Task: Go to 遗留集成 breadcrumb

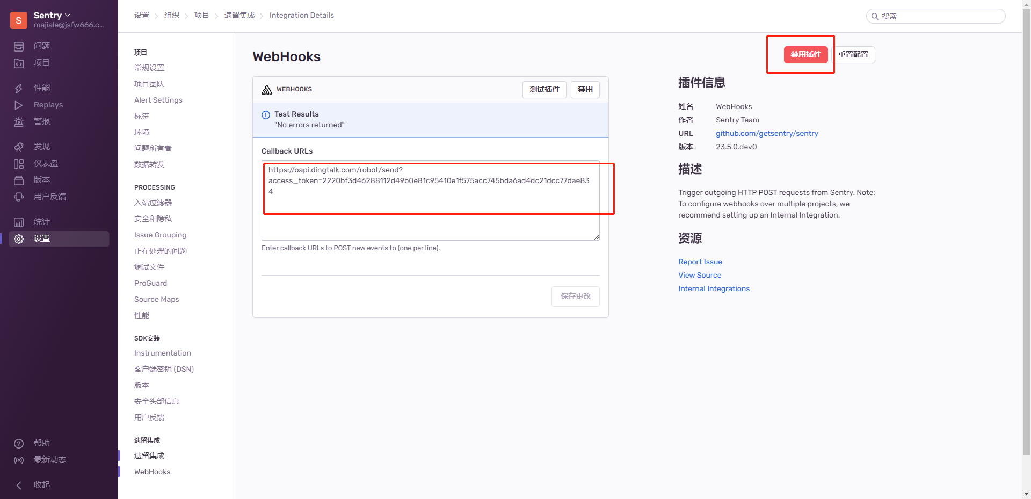Action: point(239,15)
